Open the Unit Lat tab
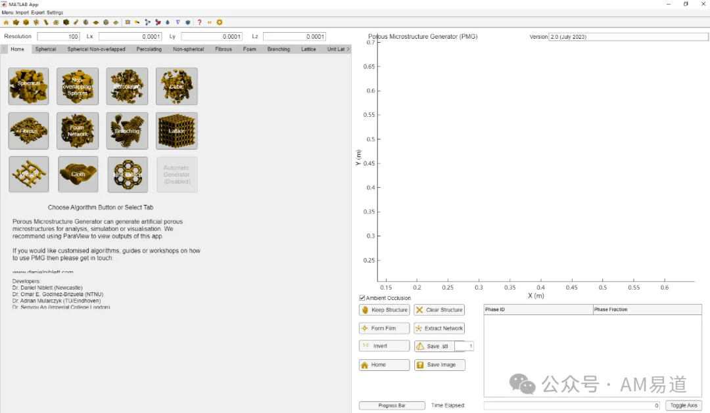This screenshot has width=710, height=413. 335,49
